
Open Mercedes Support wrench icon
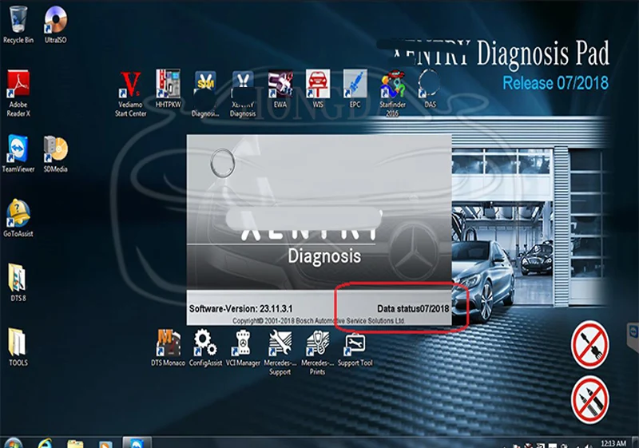pos(280,352)
